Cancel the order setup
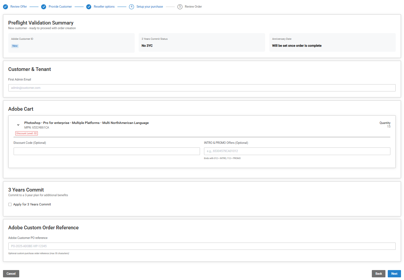Screen dimensions: 404x280 pyautogui.click(x=11, y=274)
